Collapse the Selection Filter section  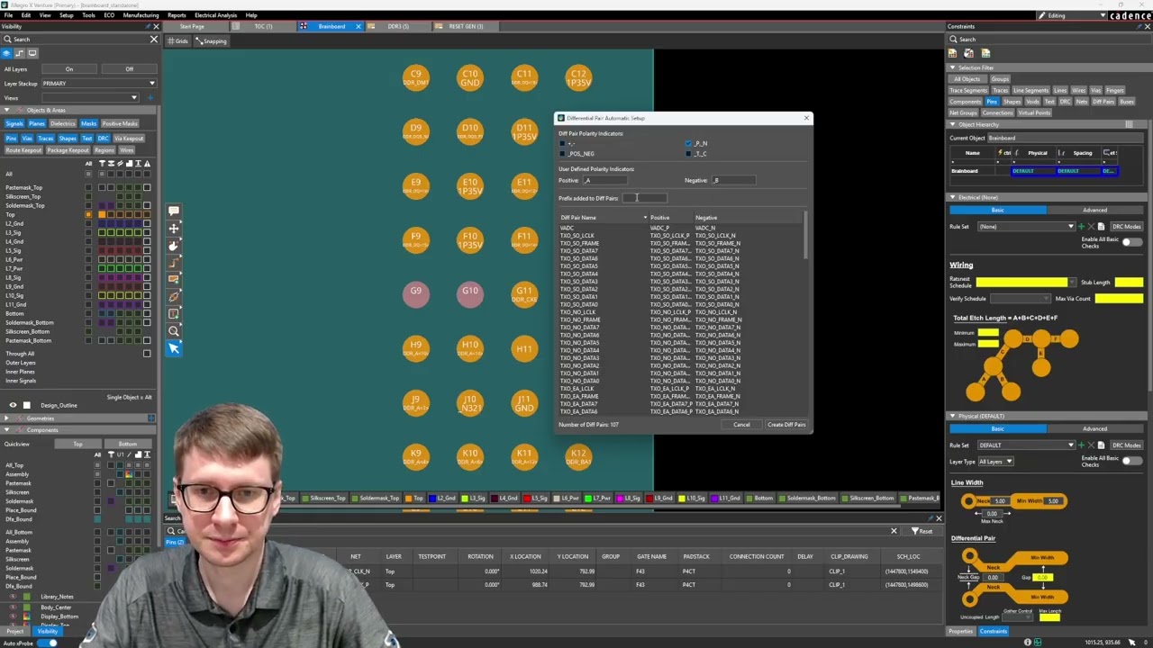[952, 67]
